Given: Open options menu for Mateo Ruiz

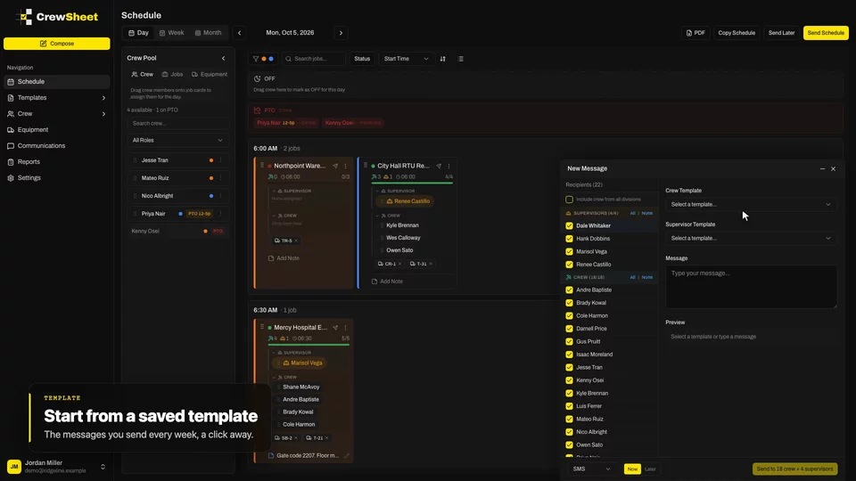Looking at the screenshot, I should click(220, 178).
